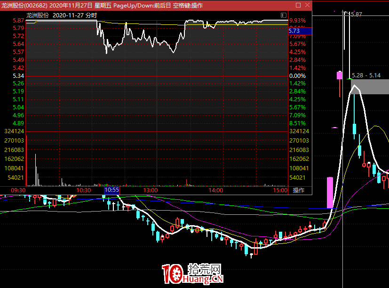Close the intraday chart popup window
Viewport: 389px width, 288px height.
tap(307, 5)
